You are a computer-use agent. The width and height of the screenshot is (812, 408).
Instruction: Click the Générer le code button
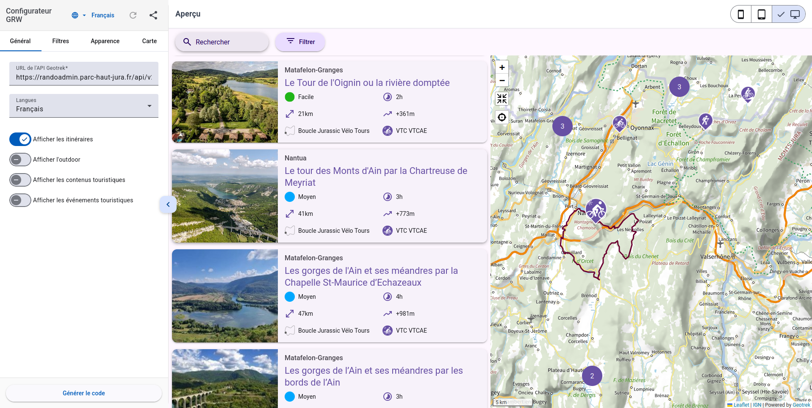[x=84, y=393]
